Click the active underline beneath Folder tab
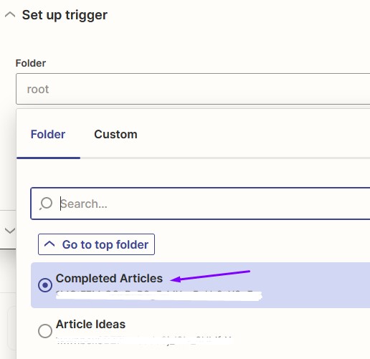This screenshot has width=370, height=359. (x=48, y=158)
